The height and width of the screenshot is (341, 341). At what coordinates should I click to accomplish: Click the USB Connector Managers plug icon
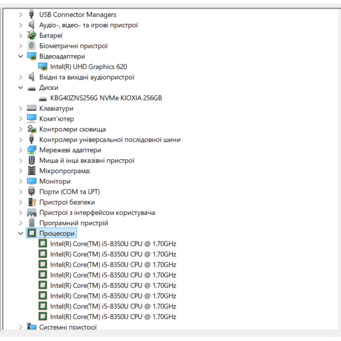[x=31, y=14]
